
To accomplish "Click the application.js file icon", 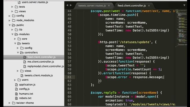I will point(17,85).
